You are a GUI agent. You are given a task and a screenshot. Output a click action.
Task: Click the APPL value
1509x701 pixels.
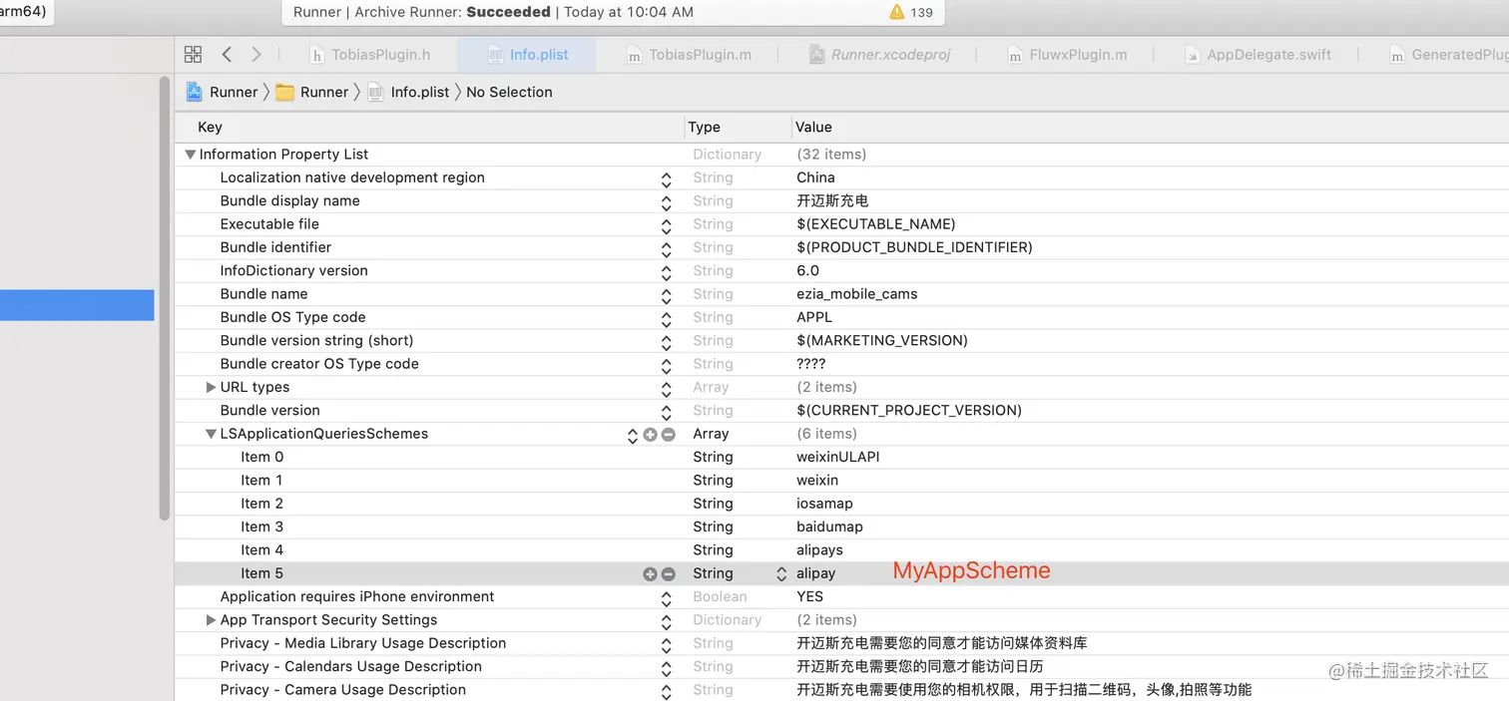pos(814,317)
